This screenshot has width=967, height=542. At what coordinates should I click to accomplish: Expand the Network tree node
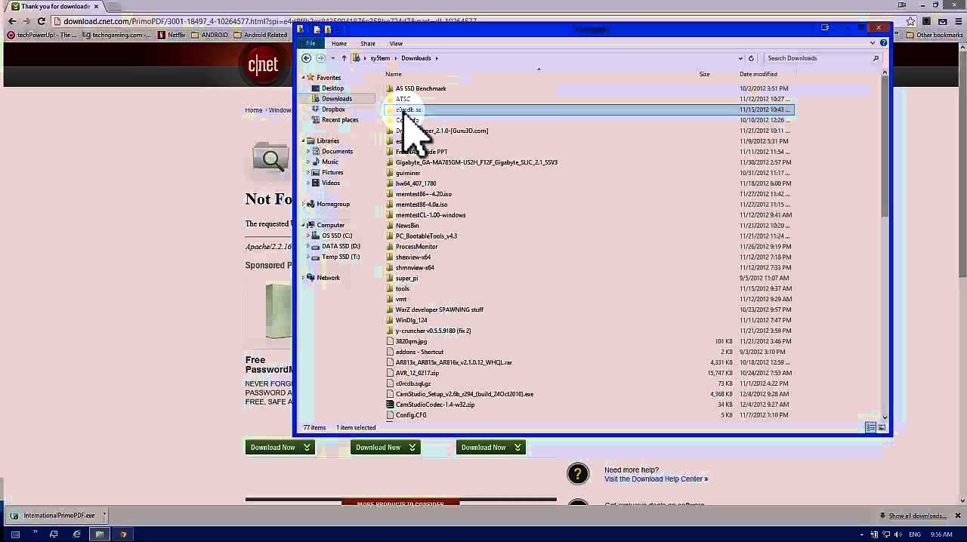pos(304,278)
